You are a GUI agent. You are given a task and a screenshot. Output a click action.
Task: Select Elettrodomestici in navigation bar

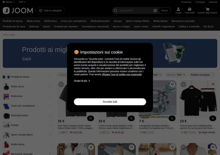(x=100, y=21)
